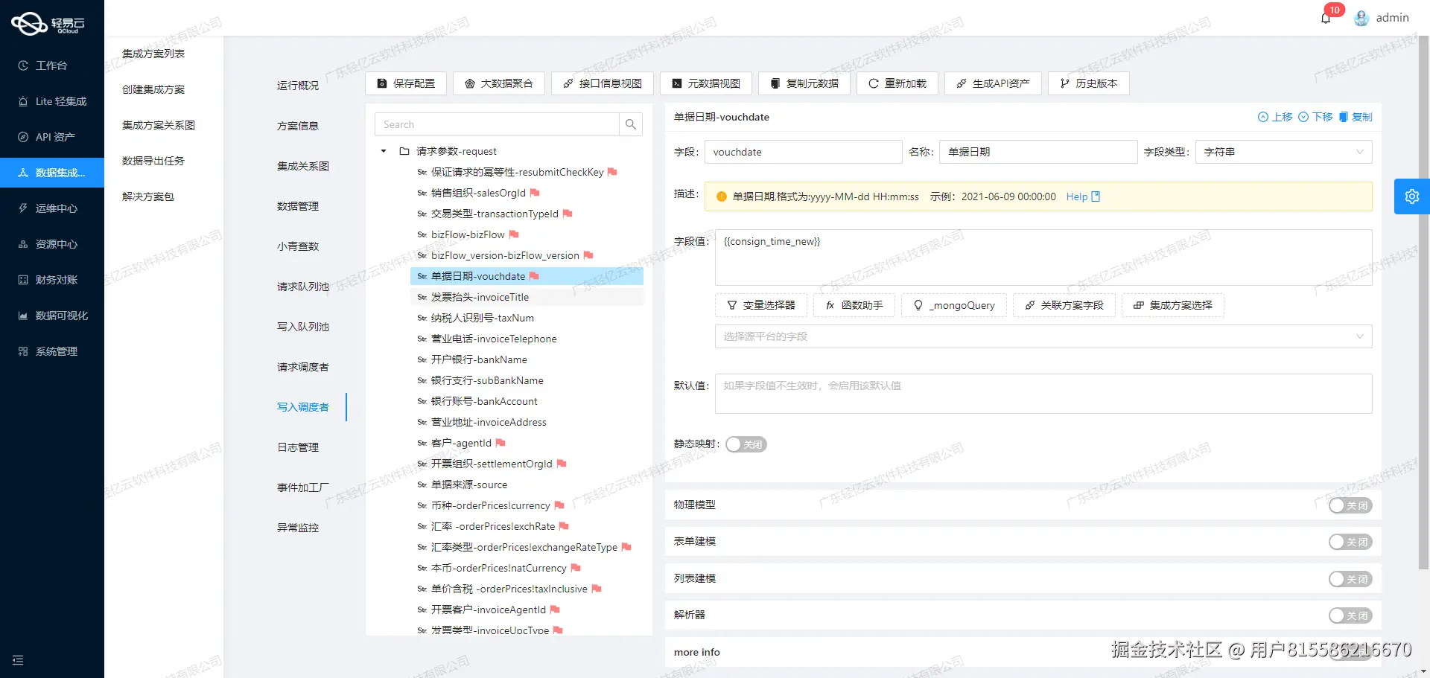
Task: Turn on 表单建模
Action: (1350, 541)
